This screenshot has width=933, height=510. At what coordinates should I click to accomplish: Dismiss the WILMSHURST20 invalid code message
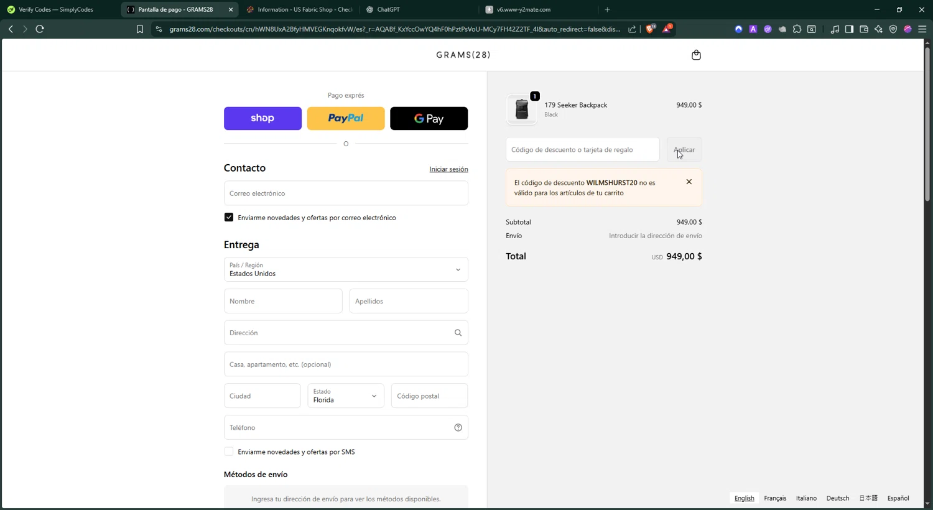689,182
